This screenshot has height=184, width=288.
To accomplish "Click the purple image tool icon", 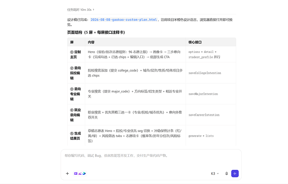I will tap(80, 173).
